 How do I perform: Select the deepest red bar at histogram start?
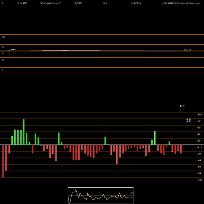pyautogui.click(x=3, y=161)
